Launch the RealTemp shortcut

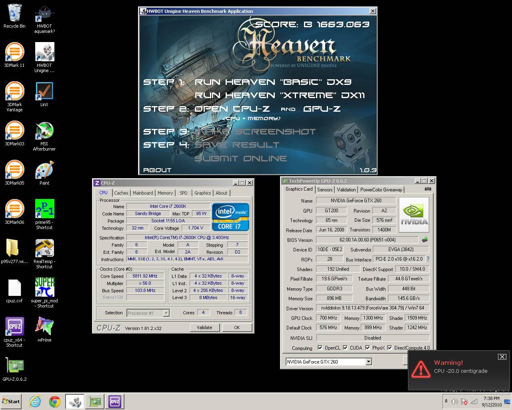[x=44, y=253]
